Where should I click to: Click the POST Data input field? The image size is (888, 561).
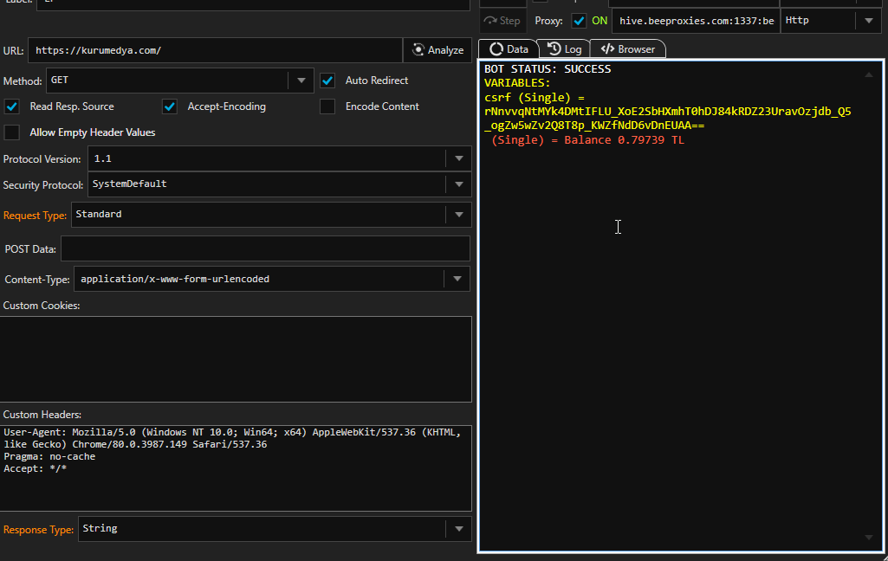pyautogui.click(x=264, y=248)
